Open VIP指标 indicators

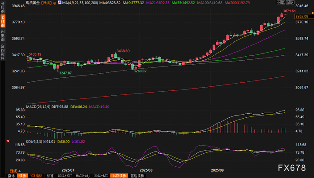coord(36,176)
